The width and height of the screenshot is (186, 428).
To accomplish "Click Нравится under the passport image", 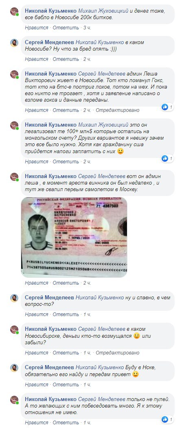I will (37, 283).
